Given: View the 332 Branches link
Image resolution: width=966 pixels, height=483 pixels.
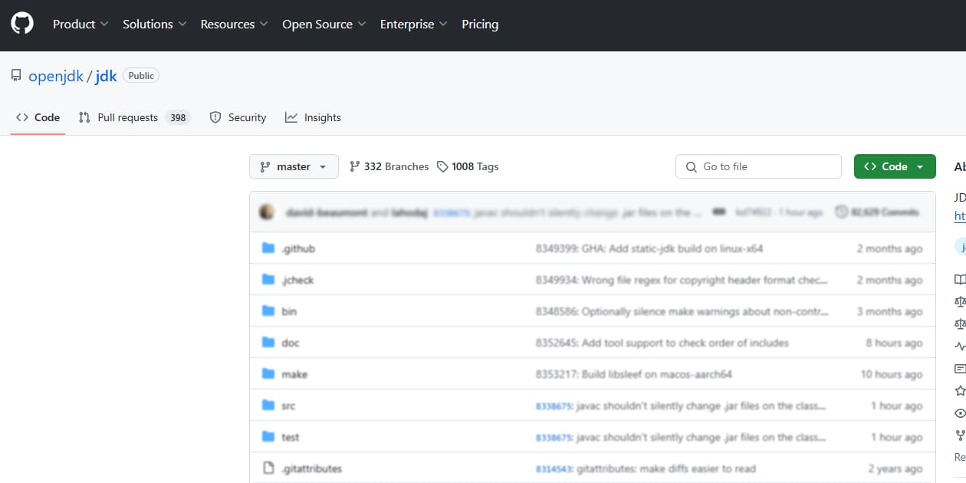Looking at the screenshot, I should [389, 166].
